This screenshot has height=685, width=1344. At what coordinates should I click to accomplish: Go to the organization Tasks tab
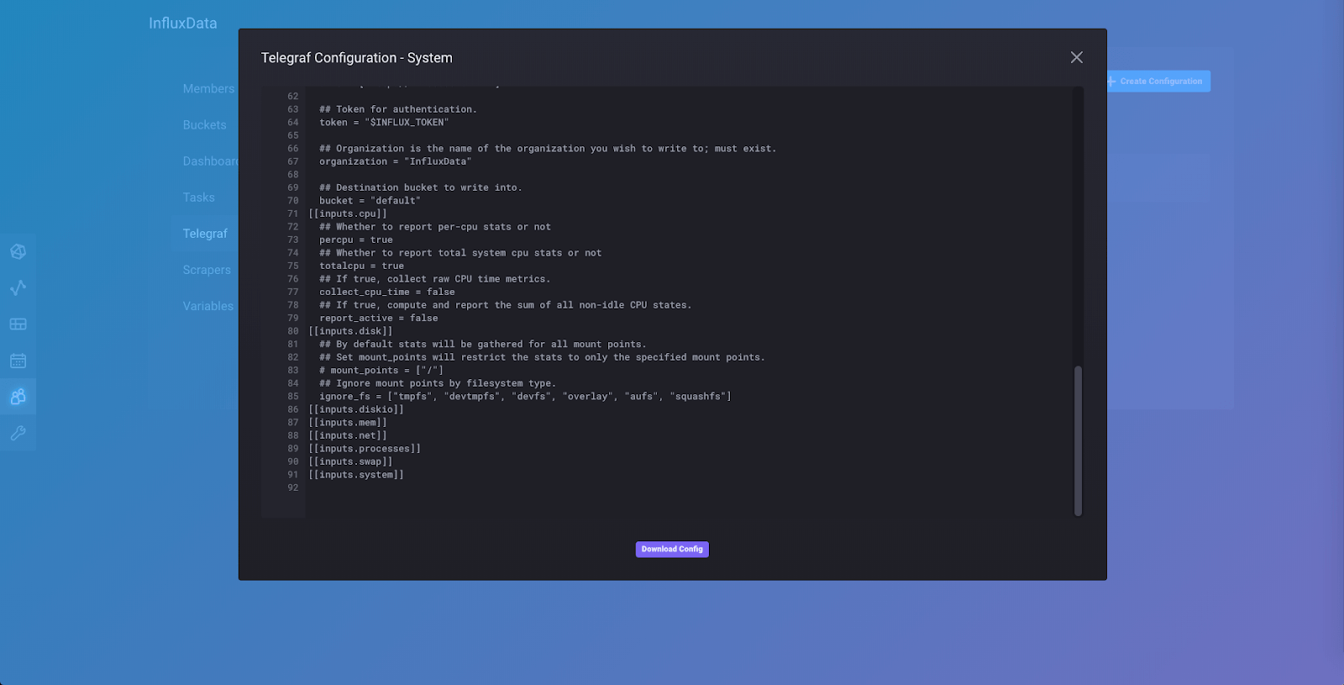[199, 198]
